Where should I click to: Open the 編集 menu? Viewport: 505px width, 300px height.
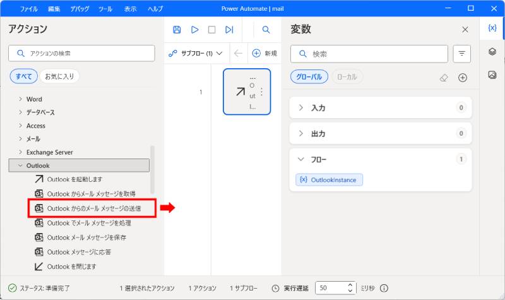click(54, 9)
